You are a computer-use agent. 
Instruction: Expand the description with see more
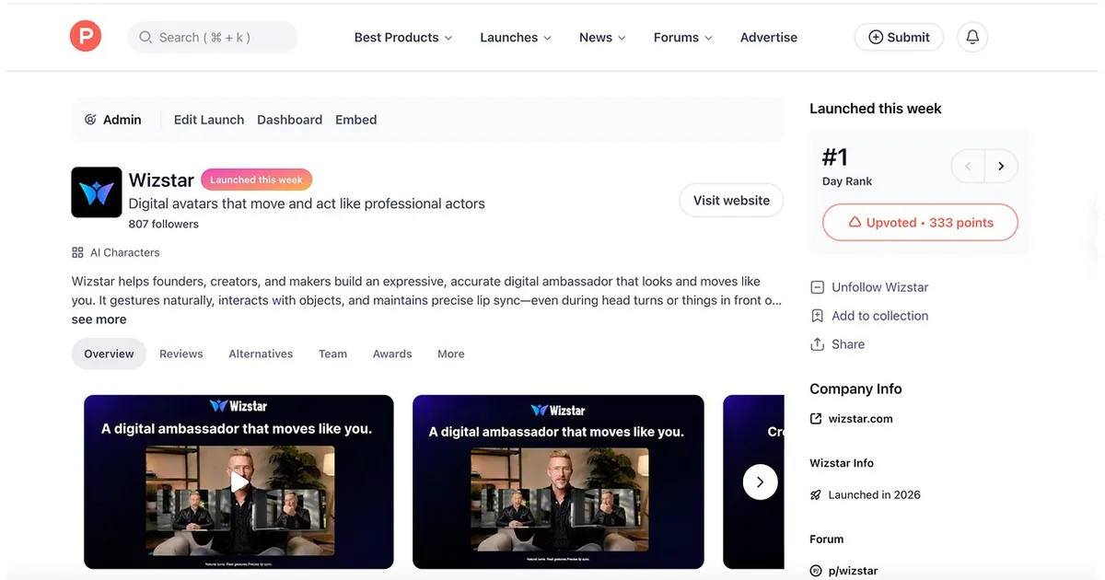pos(99,319)
